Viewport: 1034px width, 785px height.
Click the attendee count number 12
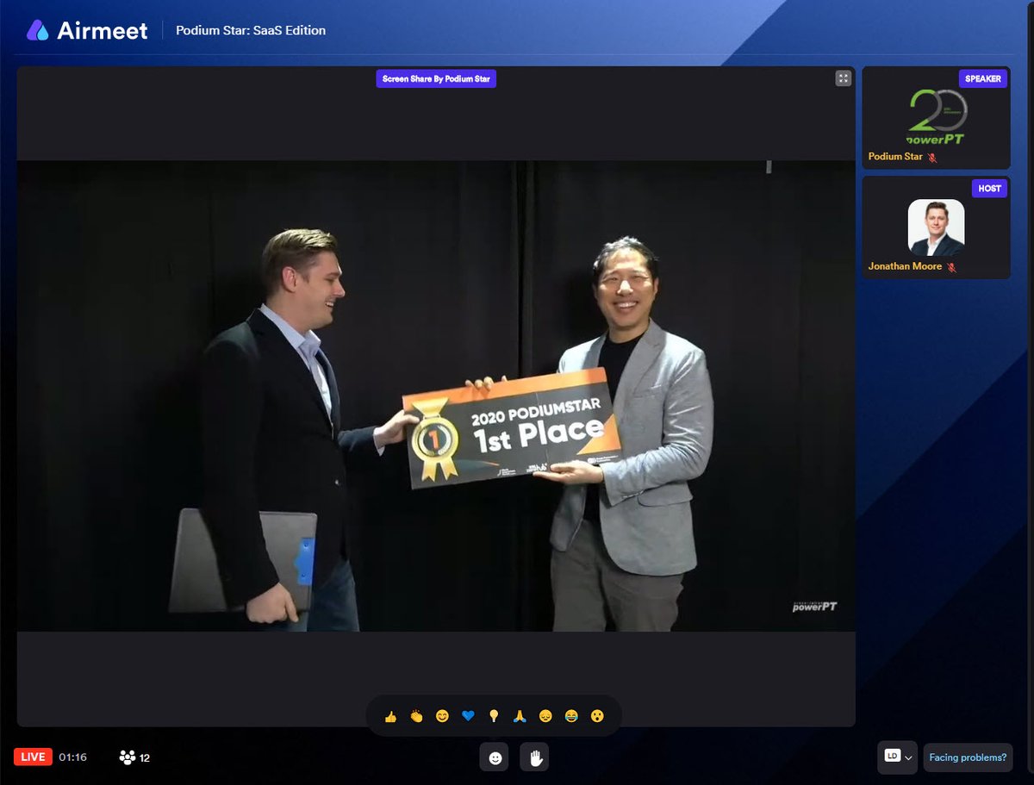(145, 758)
